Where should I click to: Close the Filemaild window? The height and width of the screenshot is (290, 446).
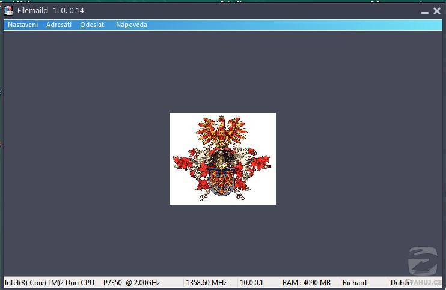point(437,11)
